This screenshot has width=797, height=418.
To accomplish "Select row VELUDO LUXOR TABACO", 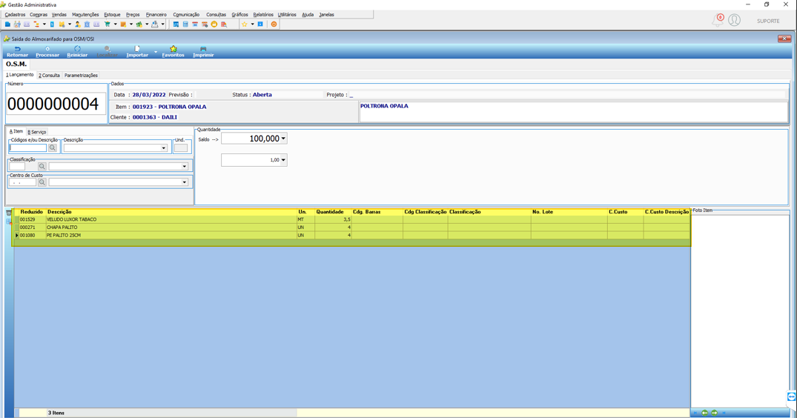I will (x=351, y=219).
